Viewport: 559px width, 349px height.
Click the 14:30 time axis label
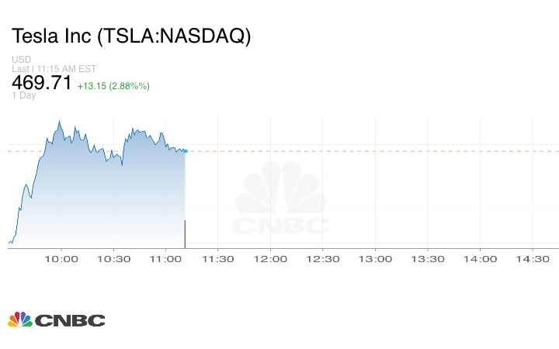tap(533, 259)
